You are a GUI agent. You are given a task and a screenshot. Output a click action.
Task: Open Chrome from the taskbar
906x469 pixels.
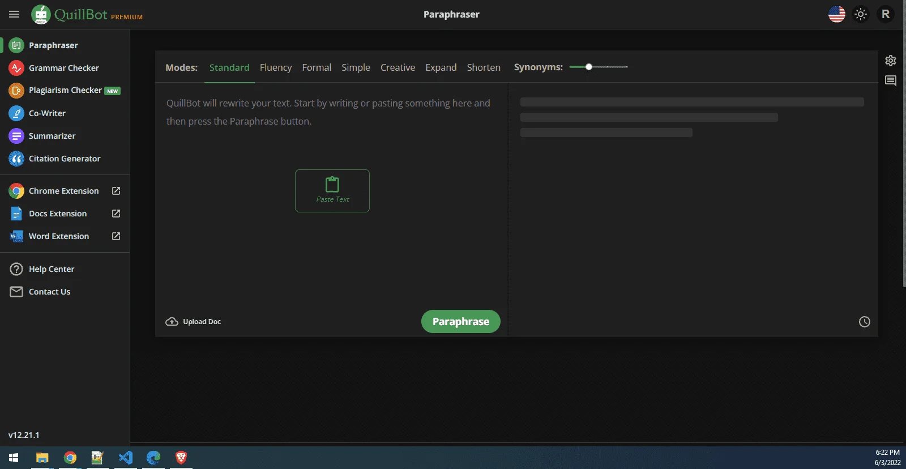pyautogui.click(x=70, y=458)
